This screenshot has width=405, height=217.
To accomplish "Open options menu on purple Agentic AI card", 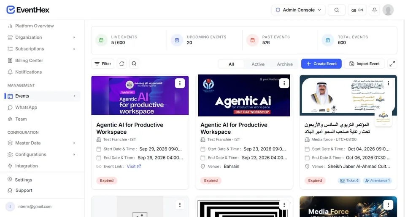I will [x=180, y=83].
